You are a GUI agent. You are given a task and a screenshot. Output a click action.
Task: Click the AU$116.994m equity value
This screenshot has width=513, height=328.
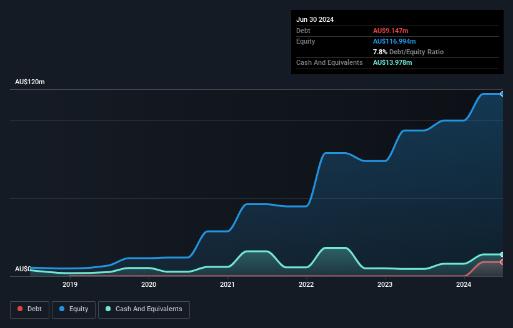click(x=394, y=41)
